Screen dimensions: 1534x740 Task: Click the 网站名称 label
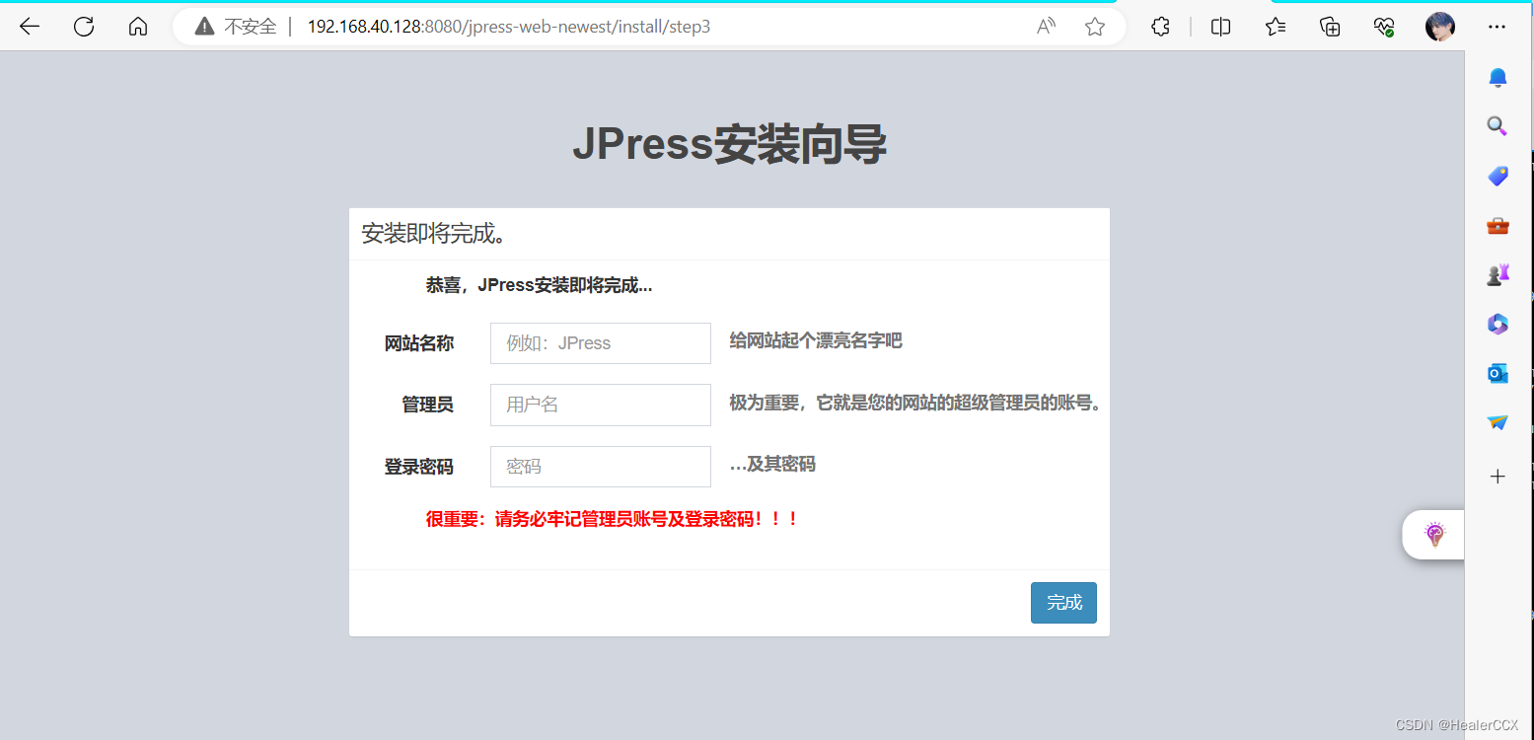click(x=419, y=343)
